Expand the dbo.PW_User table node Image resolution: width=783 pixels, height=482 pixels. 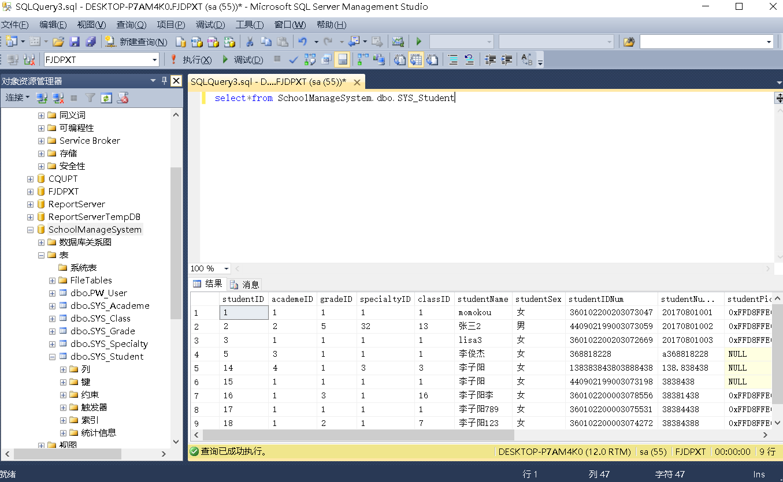tap(53, 293)
